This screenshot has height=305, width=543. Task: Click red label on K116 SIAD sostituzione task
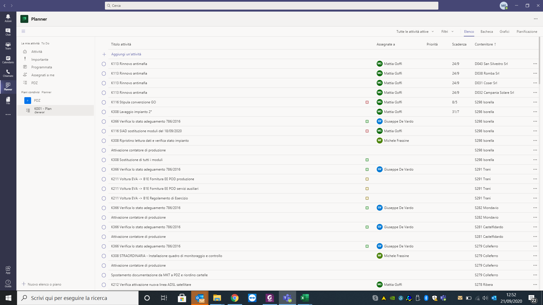click(367, 131)
